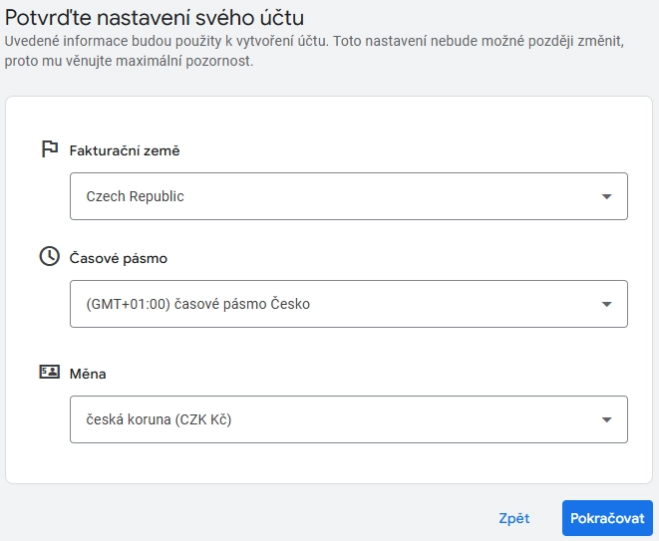Expand the česká koruna currency dropdown arrow

point(606,419)
